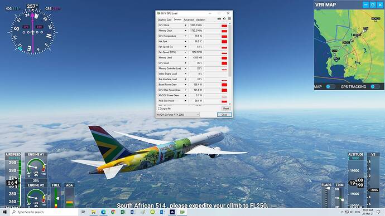Click the Bus Interface Load label

coord(168,79)
